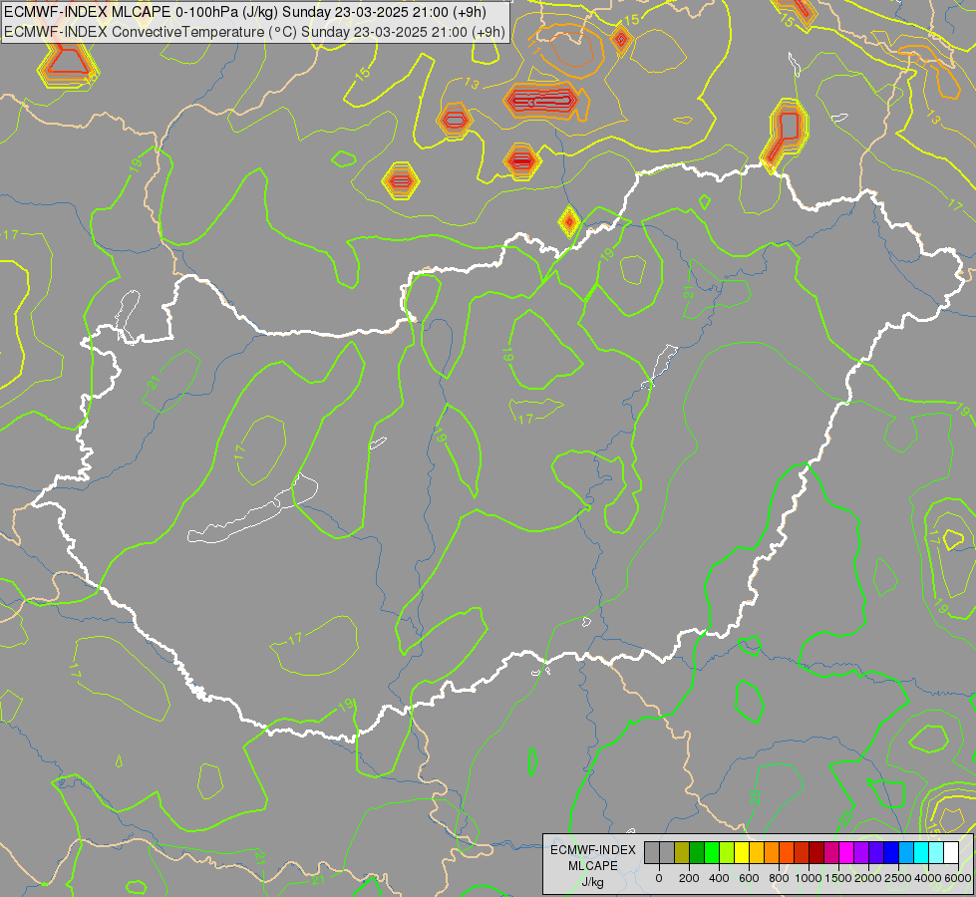The width and height of the screenshot is (976, 897).
Task: Select the bright green legend swatch
Action: coord(712,853)
